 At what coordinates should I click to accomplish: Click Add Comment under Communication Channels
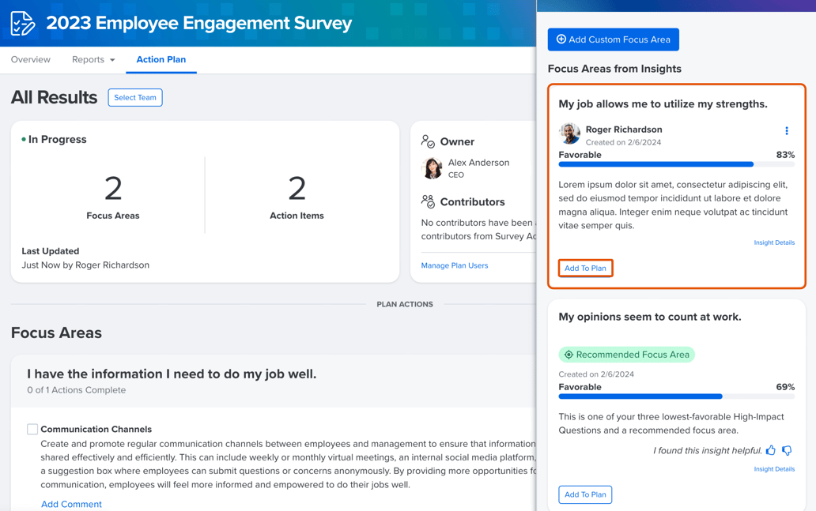coord(71,504)
